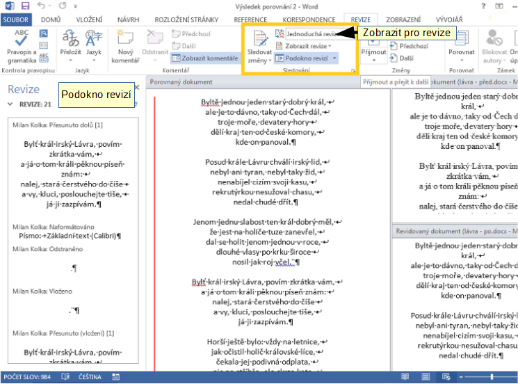
Task: Click POČET SLOV: 984 in status bar
Action: pos(27,376)
